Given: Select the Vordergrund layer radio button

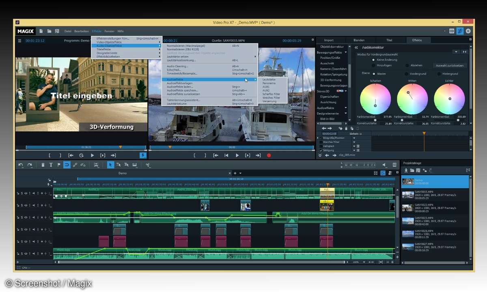Looking at the screenshot, I should pos(406,73).
